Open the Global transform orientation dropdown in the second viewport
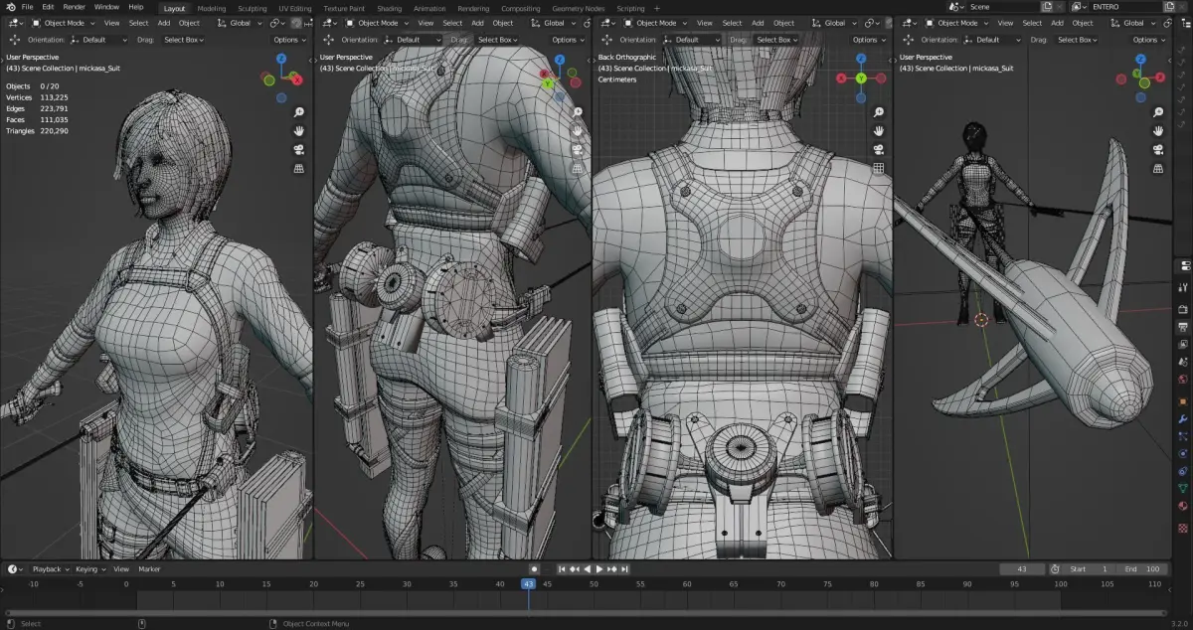 coord(554,23)
